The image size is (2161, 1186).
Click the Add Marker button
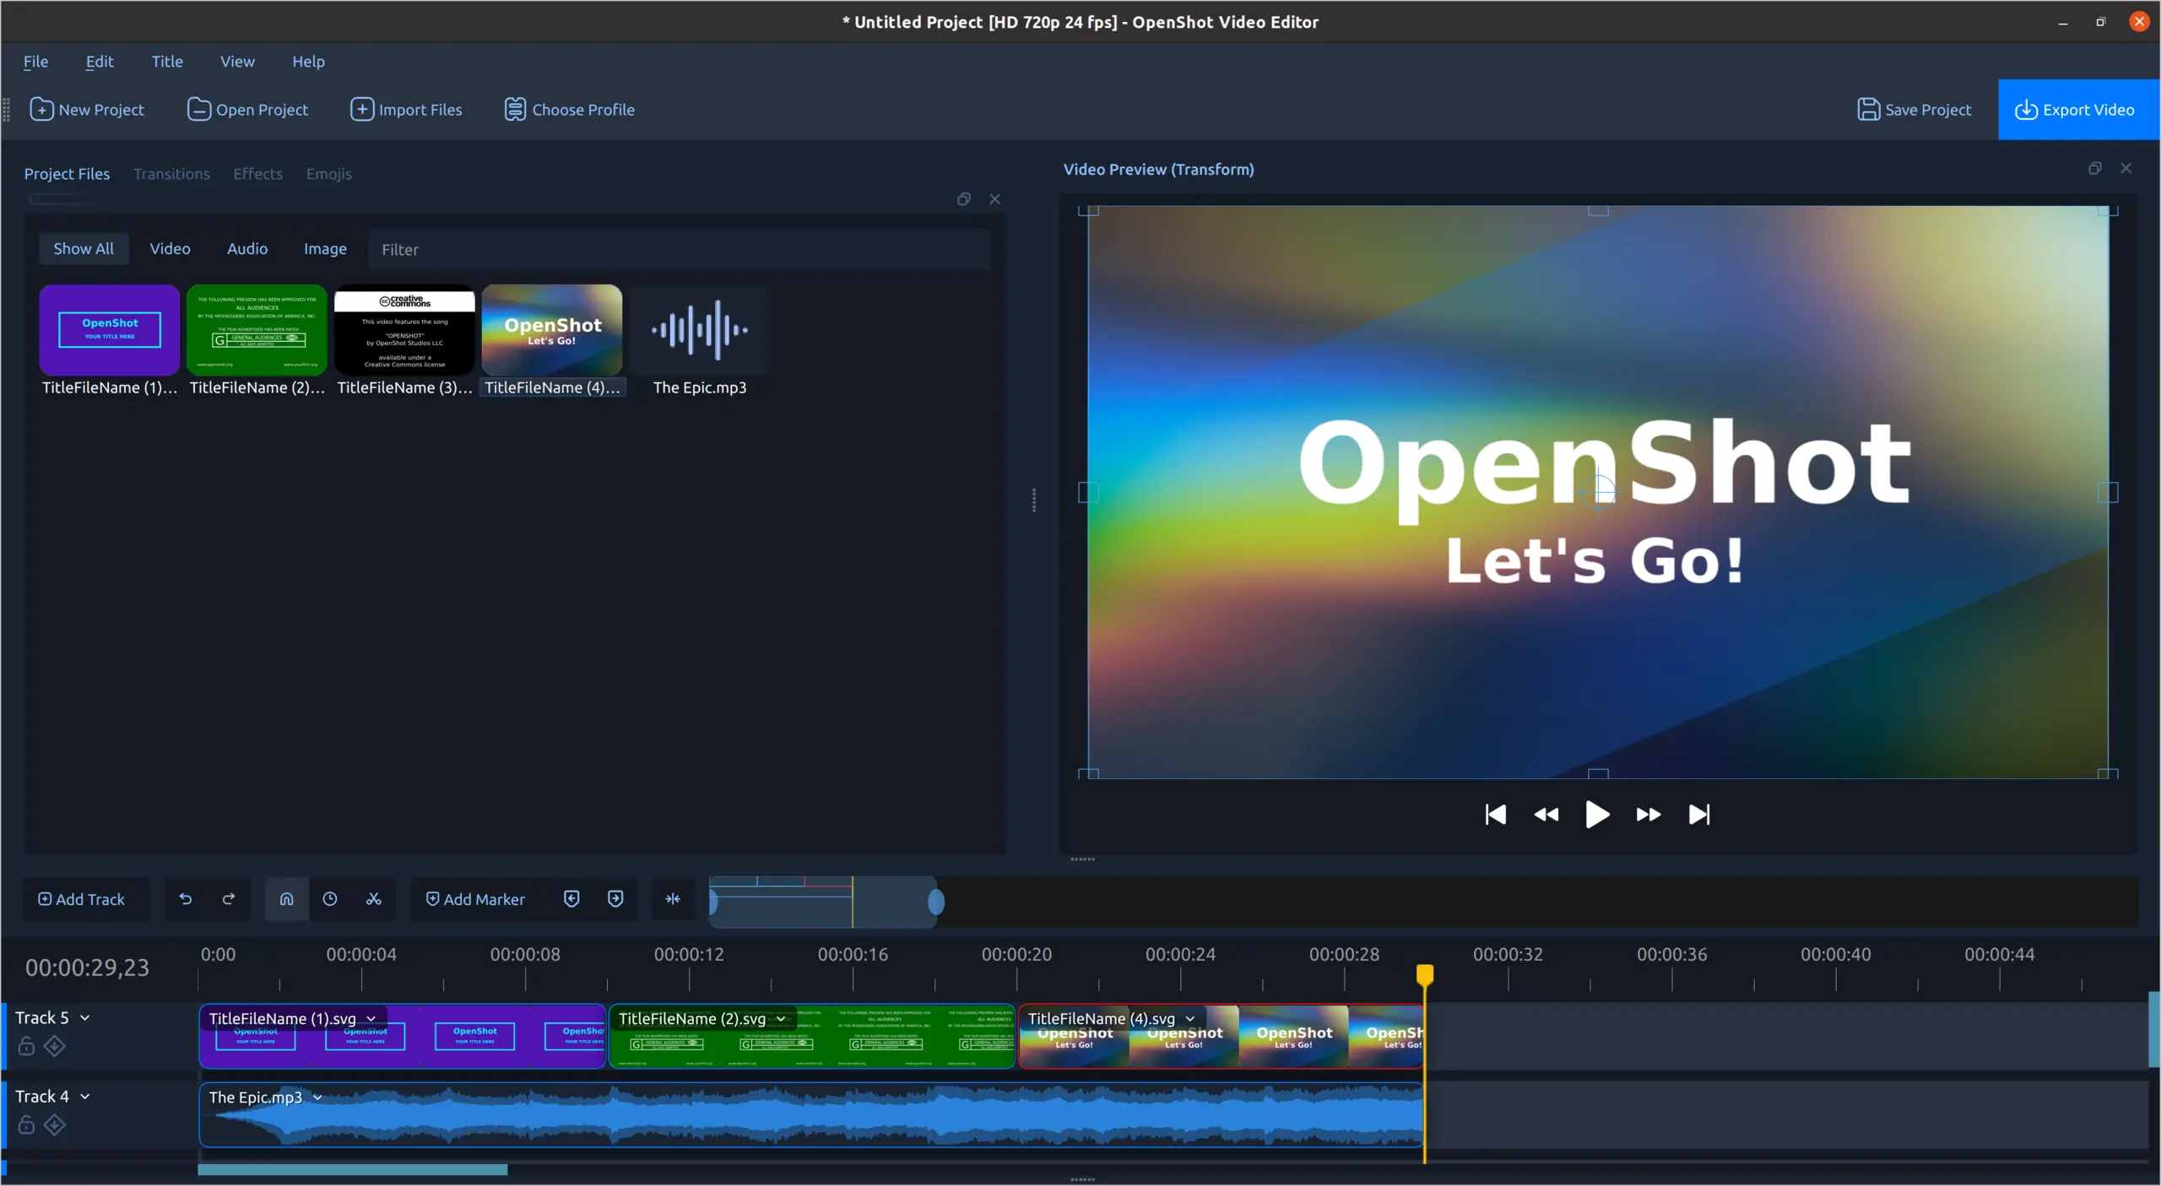(x=475, y=900)
